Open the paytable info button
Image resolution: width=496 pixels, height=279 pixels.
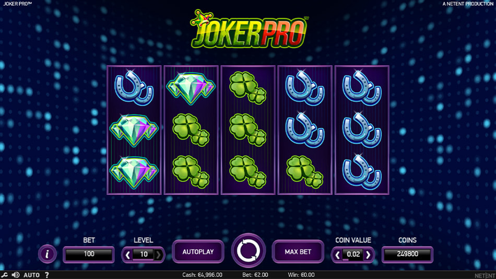pyautogui.click(x=47, y=254)
